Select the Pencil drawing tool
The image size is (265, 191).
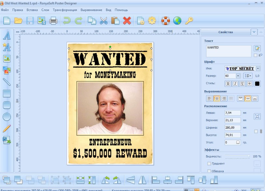tap(7, 128)
